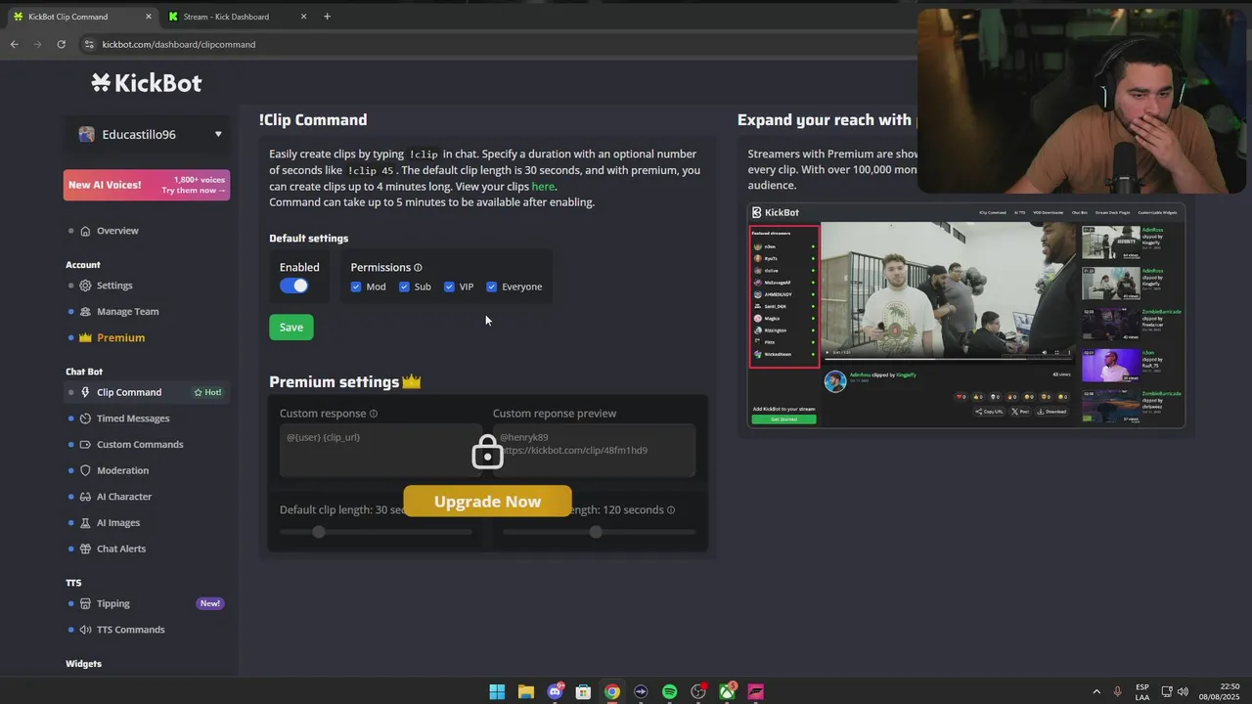
Task: Click the Settings gear icon in sidebar
Action: coord(85,286)
